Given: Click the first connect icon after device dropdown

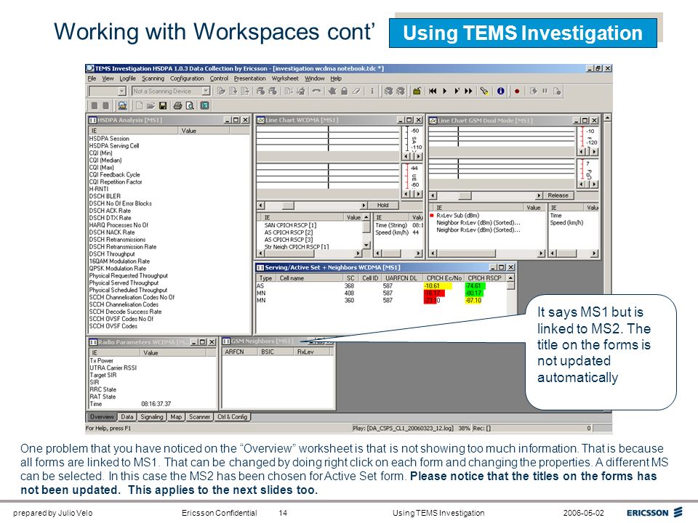Looking at the screenshot, I should [221, 92].
